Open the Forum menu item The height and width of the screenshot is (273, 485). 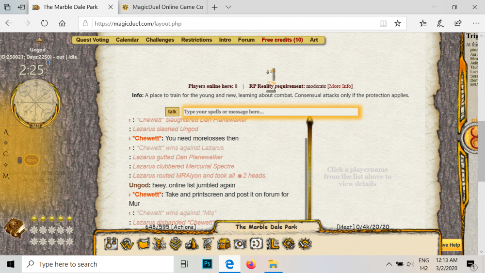coord(246,40)
